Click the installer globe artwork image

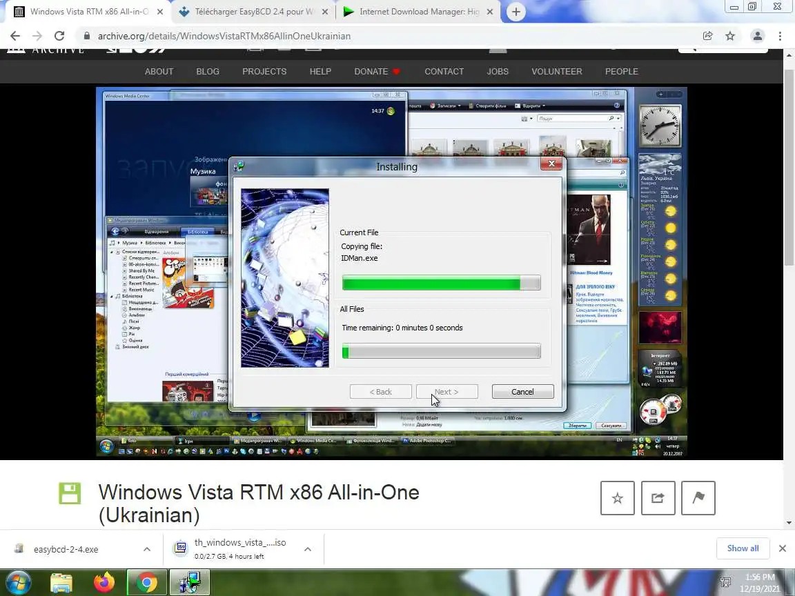pos(285,278)
